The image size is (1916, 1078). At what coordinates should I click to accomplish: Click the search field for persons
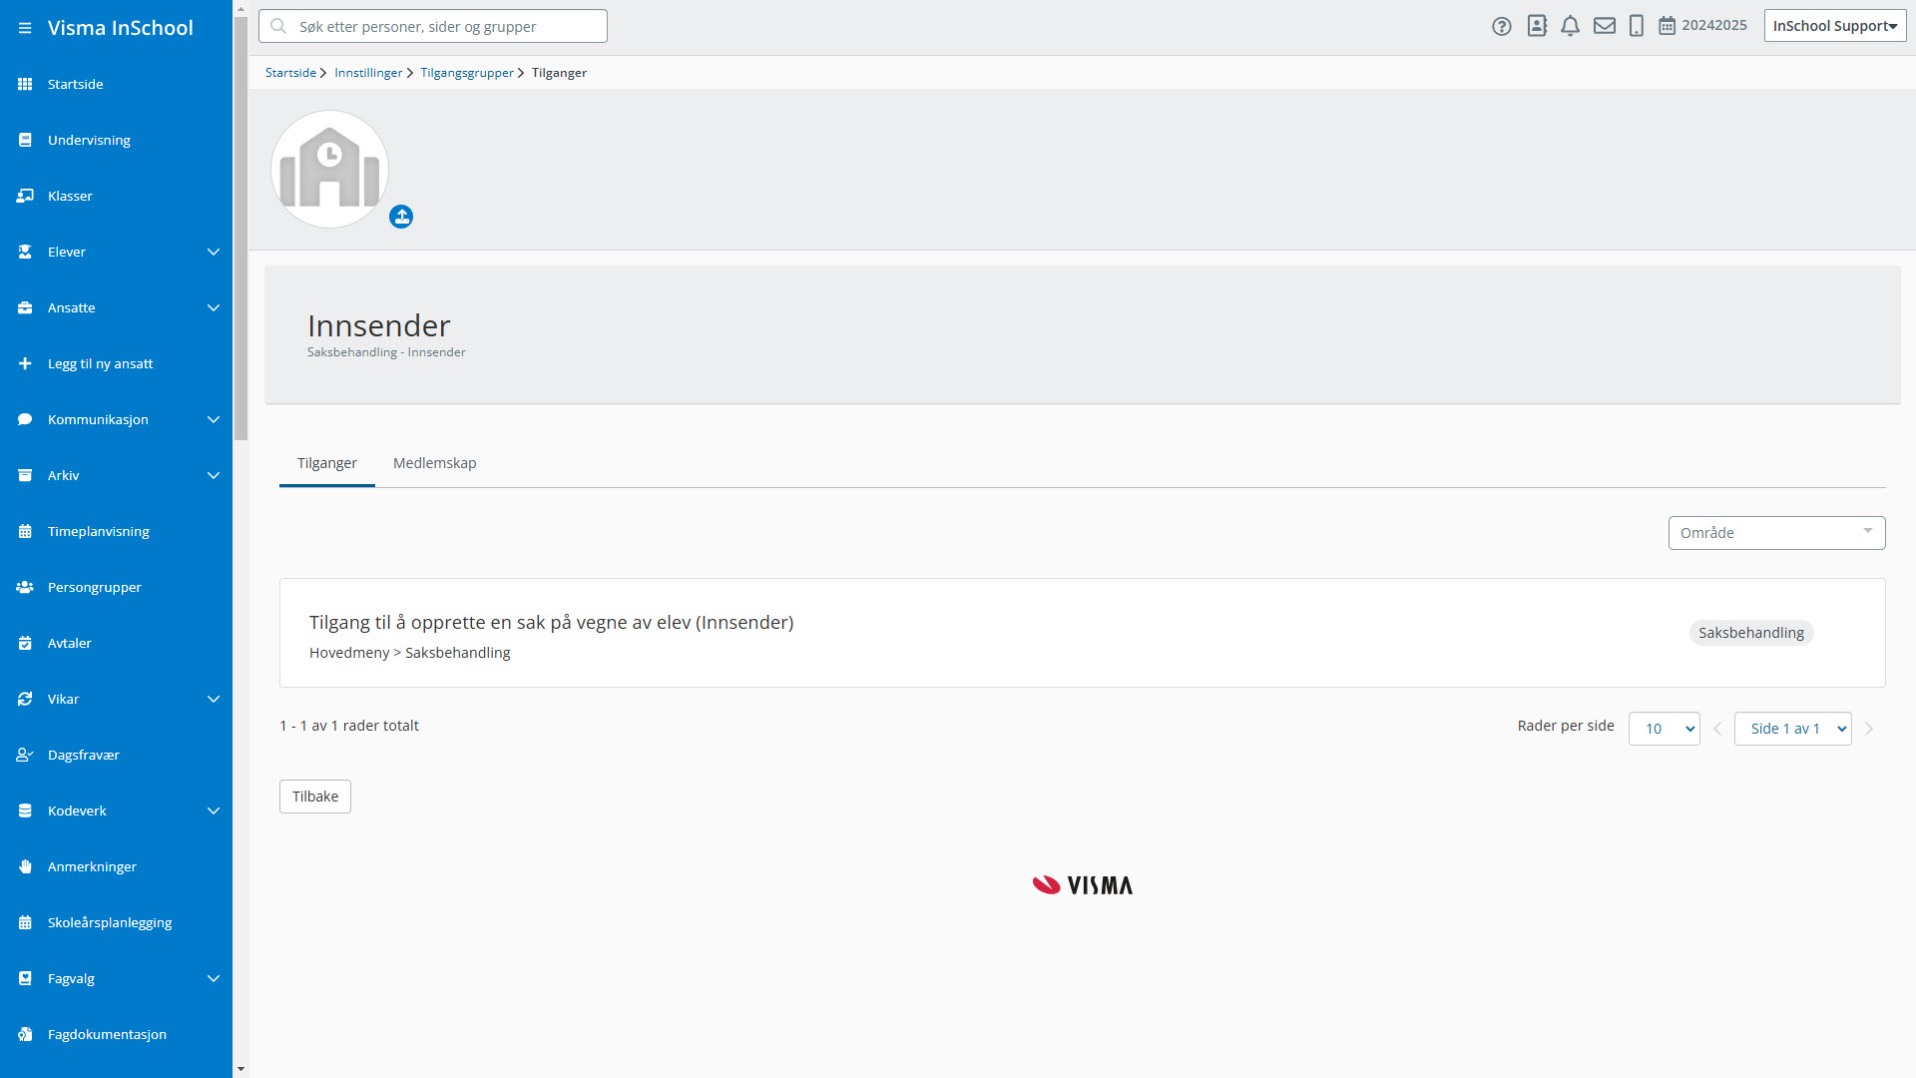click(x=433, y=27)
